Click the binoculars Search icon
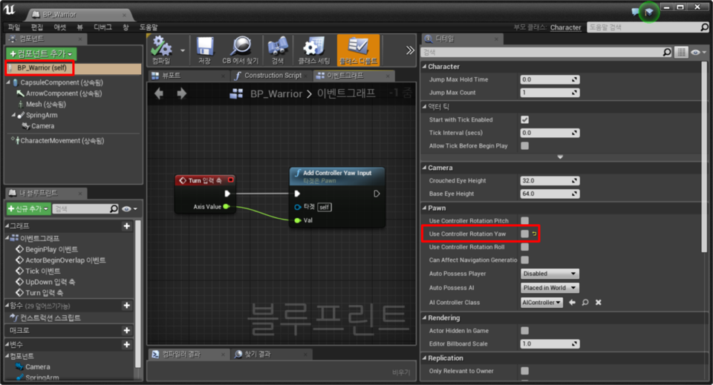 point(277,46)
